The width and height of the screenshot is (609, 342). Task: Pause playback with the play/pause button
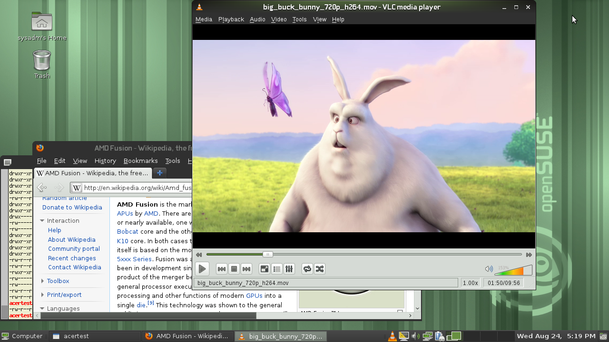(202, 269)
